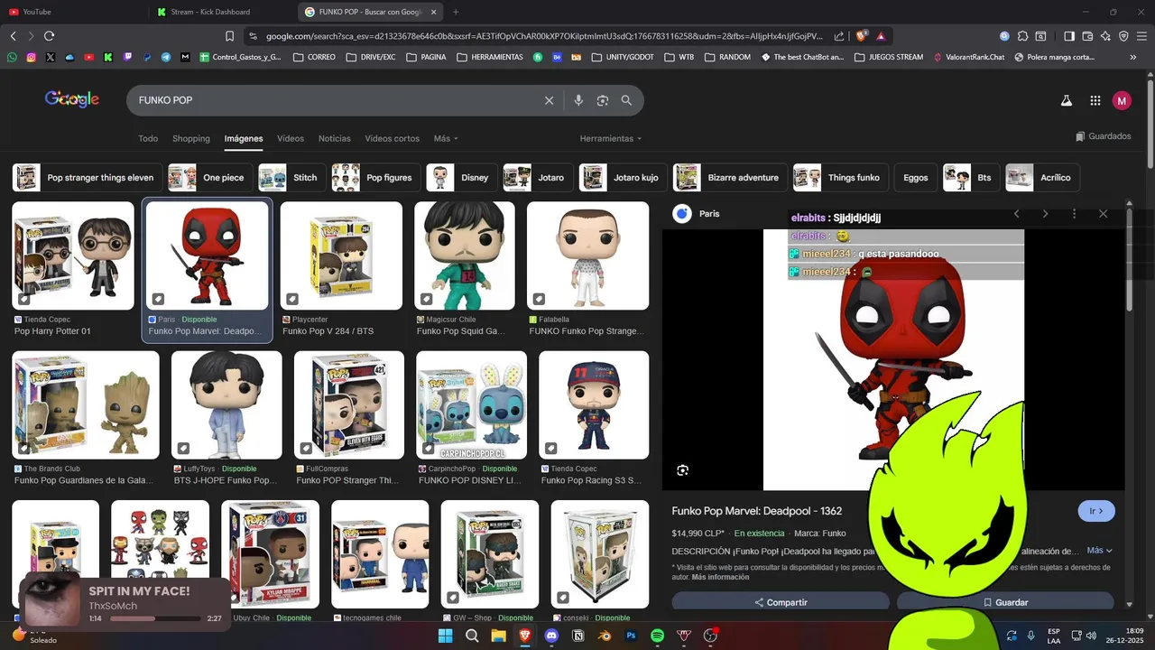The image size is (1155, 650).
Task: Switch to the Videos cortos tab
Action: [392, 139]
